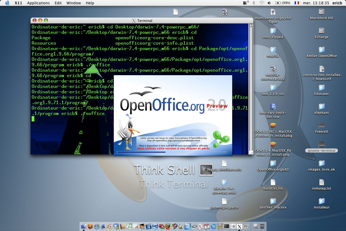The width and height of the screenshot is (346, 231).
Task: Select the Freecell desktop icon
Action: [x=321, y=126]
